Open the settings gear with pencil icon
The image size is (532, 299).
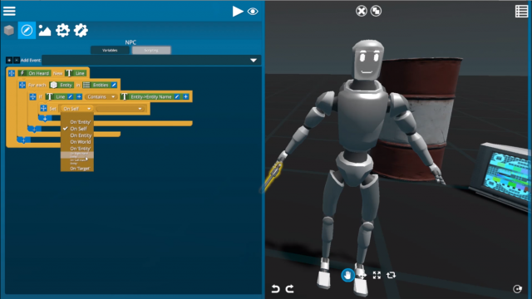tap(81, 31)
